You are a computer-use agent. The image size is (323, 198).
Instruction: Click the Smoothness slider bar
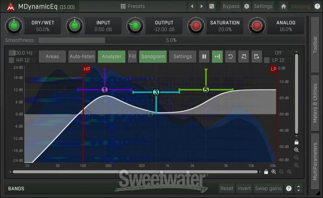coord(171,40)
